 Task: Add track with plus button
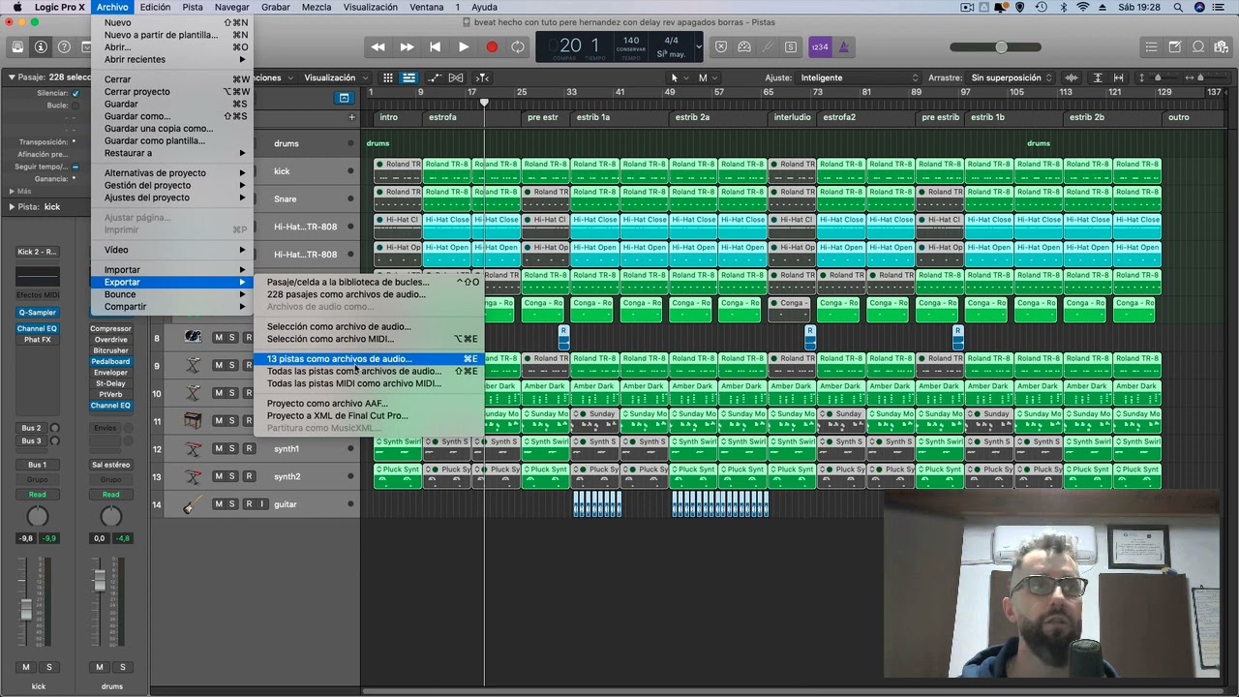[x=351, y=117]
